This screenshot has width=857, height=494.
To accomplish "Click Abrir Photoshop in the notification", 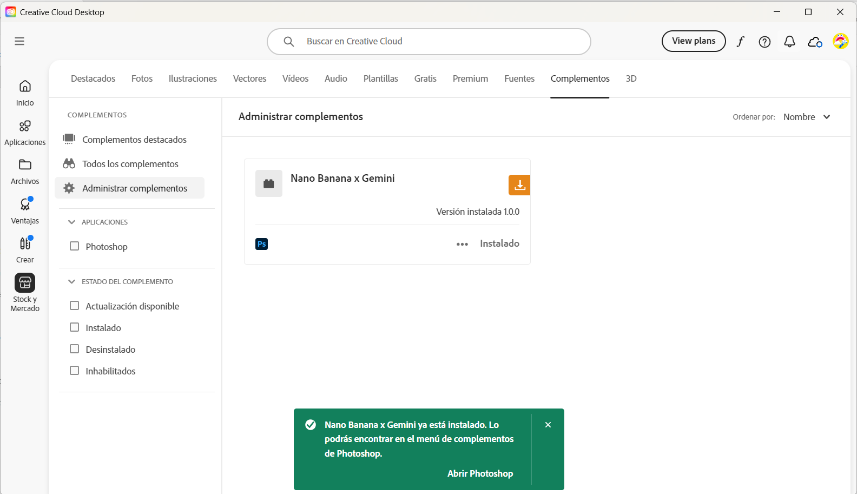I will coord(480,473).
